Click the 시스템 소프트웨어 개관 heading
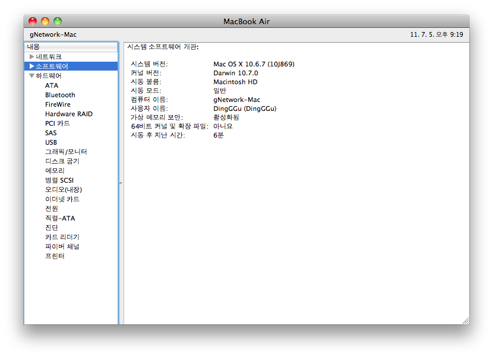 [163, 47]
